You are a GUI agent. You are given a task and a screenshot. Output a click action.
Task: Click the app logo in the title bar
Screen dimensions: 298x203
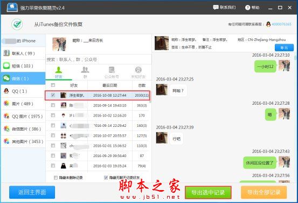12,8
